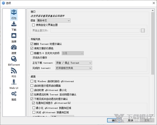
Task: Click the 界面主题文件 path field
Action: pyautogui.click(x=95, y=31)
